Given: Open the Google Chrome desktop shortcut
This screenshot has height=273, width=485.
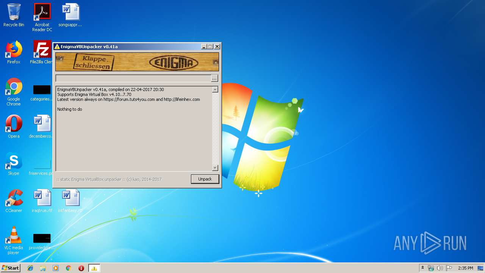Looking at the screenshot, I should click(x=14, y=92).
